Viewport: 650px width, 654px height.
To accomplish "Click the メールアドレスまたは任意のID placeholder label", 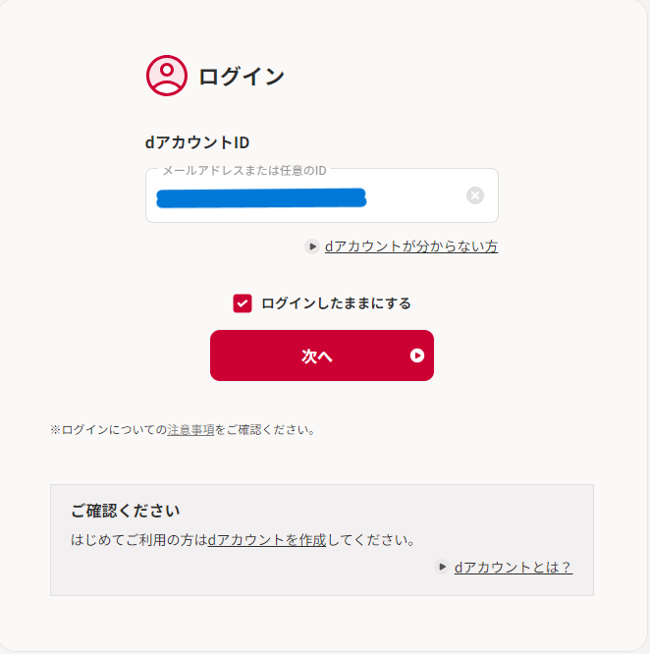I will pos(244,171).
